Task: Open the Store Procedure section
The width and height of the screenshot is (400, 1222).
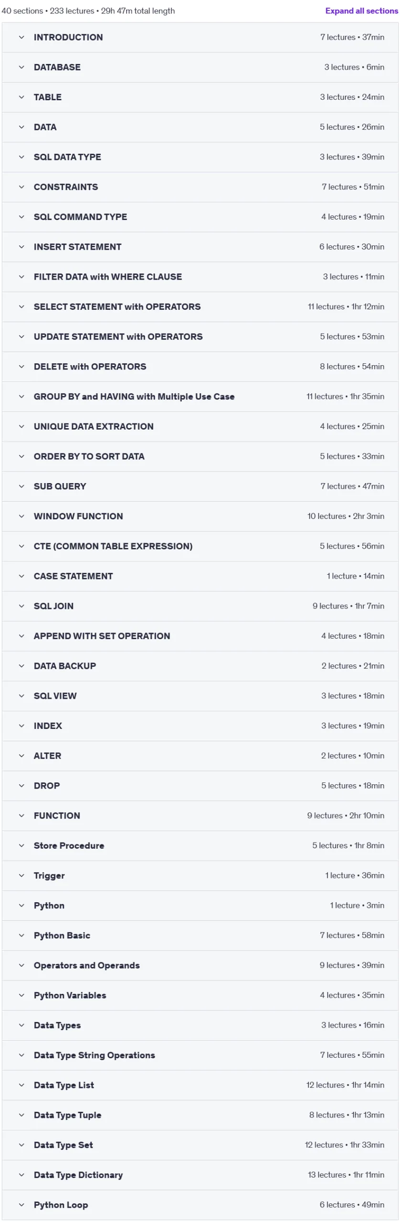Action: coord(200,845)
